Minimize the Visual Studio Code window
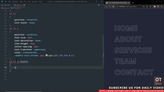Viewport: 164px width, 92px height. pyautogui.click(x=92, y=2)
